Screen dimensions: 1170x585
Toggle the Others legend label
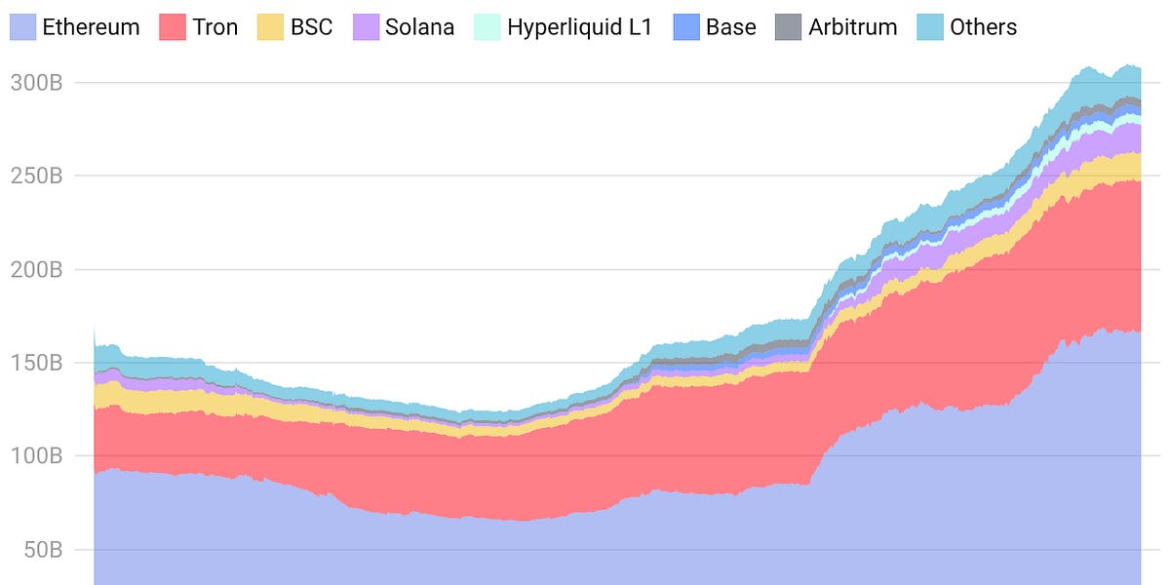(986, 26)
